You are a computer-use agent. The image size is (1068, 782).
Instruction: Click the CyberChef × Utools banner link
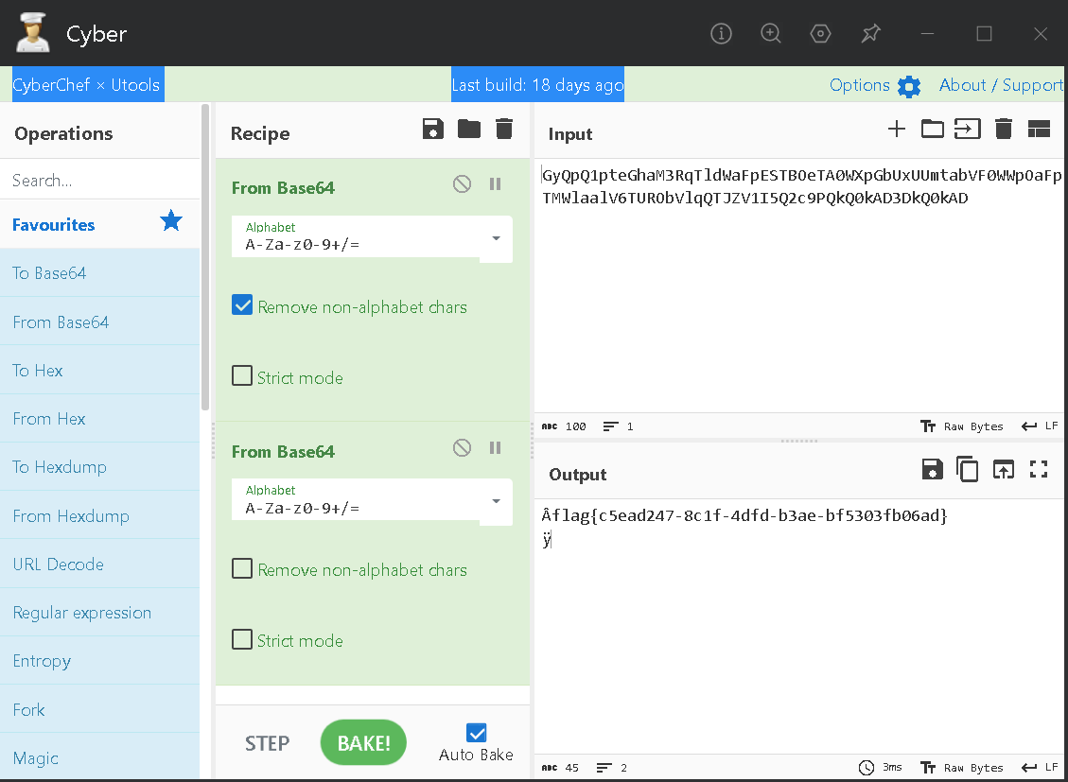[x=87, y=84]
